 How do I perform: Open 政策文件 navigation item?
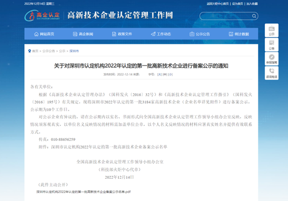(x=122, y=34)
